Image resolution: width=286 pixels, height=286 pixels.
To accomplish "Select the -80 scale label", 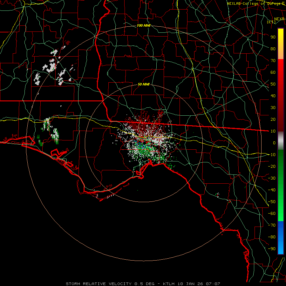I will pos(272,237).
